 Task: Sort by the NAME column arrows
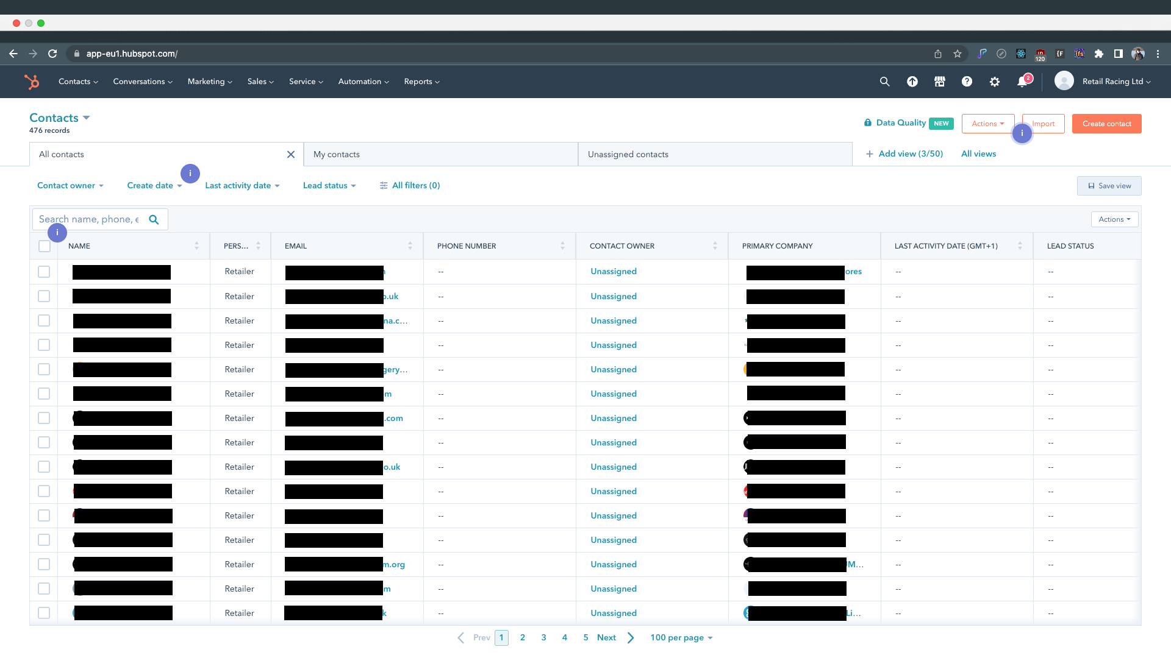coord(196,246)
